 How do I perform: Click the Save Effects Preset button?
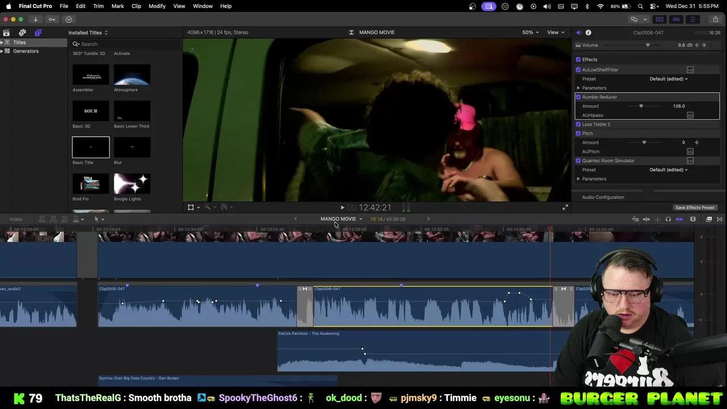(x=695, y=207)
